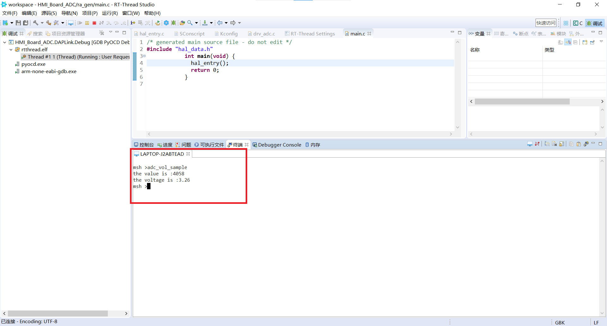Screen dimensions: 607x326
Task: Click the Disconnect terminal icon with red dots
Action: coord(537,144)
